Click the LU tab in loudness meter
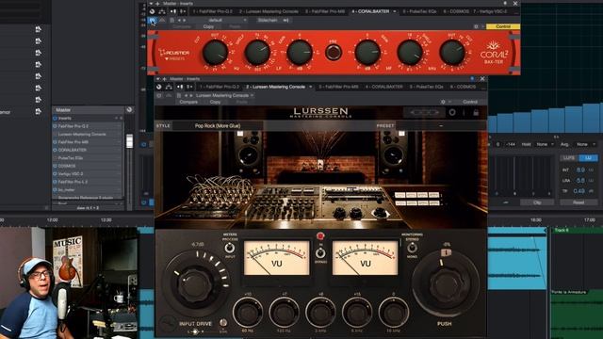Screen dimensions: 603x339 click(588, 158)
